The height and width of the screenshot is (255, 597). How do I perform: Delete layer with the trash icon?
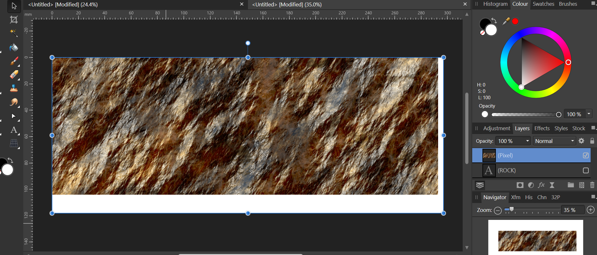tap(592, 185)
